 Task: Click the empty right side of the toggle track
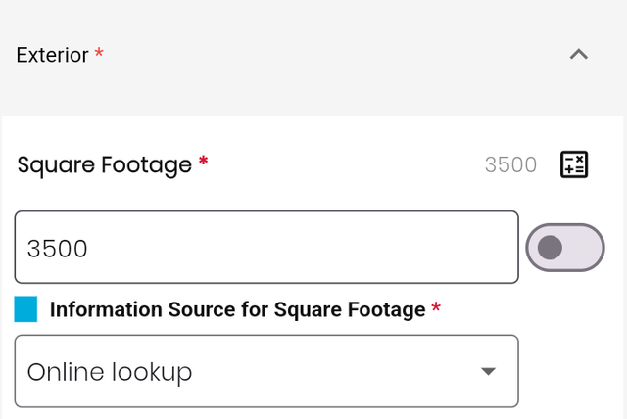coord(582,248)
